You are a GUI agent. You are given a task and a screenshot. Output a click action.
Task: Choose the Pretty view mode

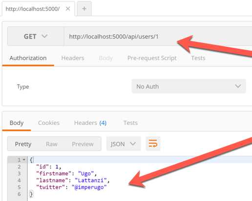23,144
